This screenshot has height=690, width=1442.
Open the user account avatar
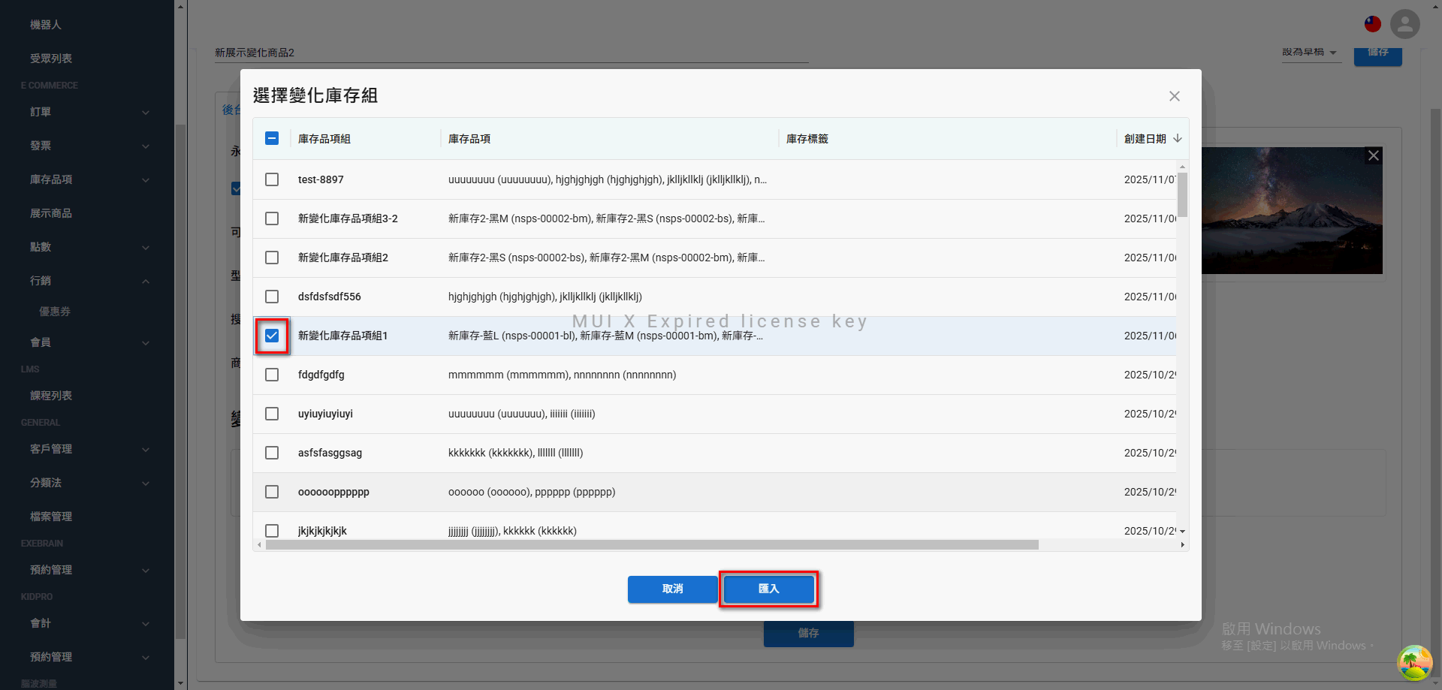tap(1405, 24)
